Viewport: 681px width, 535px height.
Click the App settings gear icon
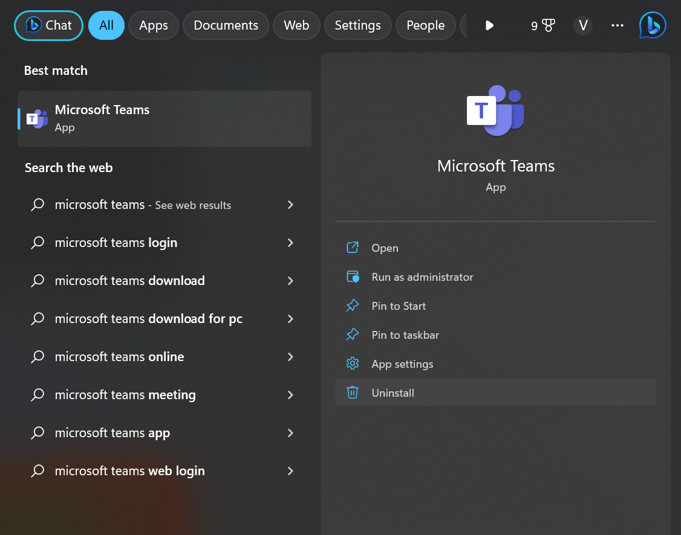[353, 364]
